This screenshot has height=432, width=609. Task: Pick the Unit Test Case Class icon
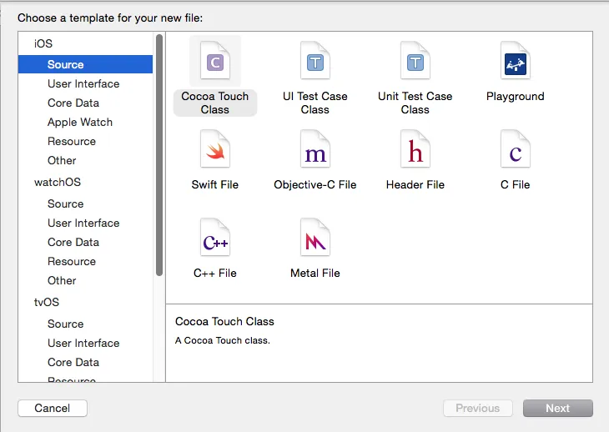click(415, 61)
